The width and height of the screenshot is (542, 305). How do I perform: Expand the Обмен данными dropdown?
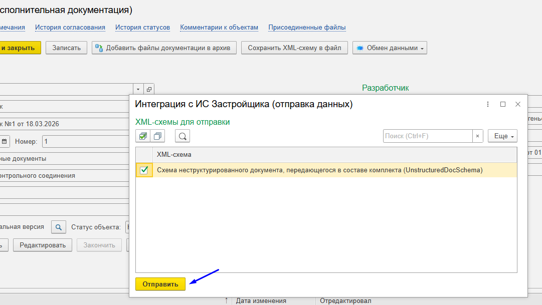(390, 48)
